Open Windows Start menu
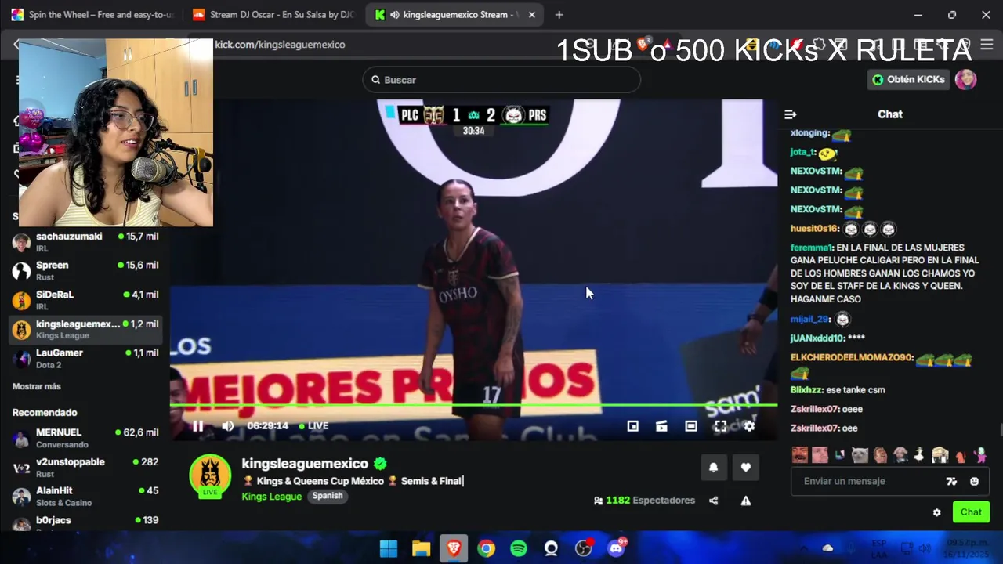Viewport: 1003px width, 564px height. click(x=389, y=548)
